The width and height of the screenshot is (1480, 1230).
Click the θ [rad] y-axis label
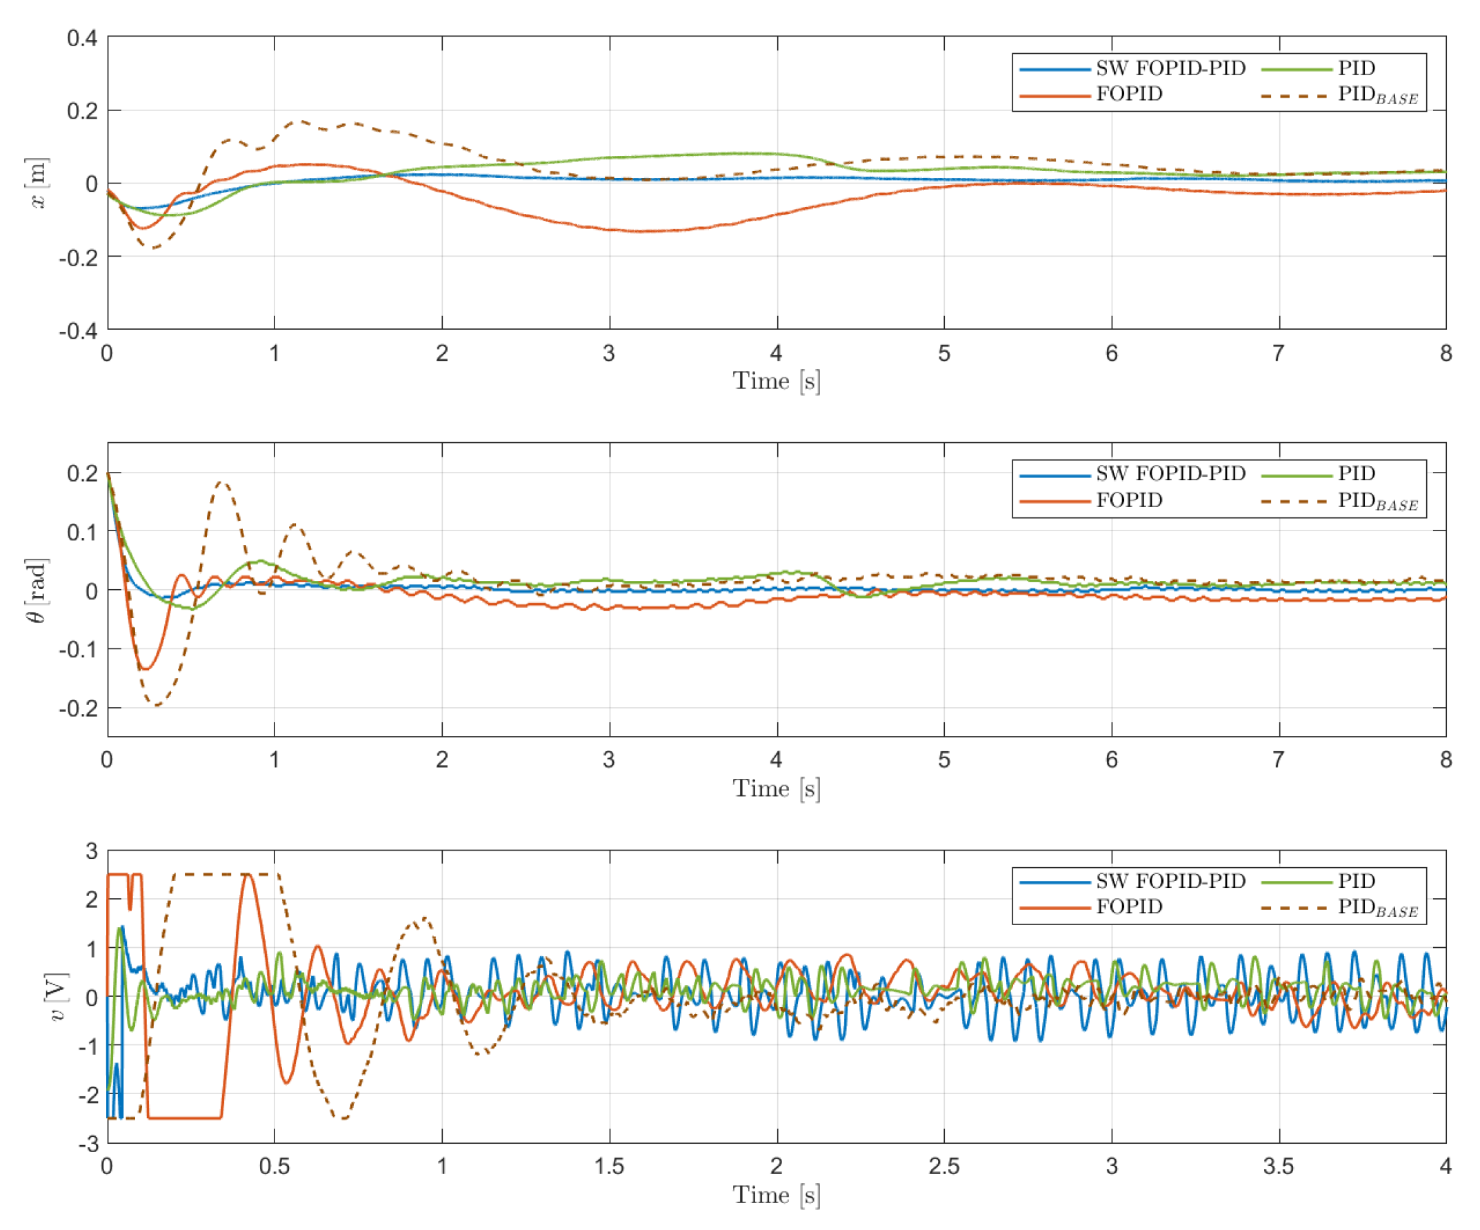[x=35, y=591]
